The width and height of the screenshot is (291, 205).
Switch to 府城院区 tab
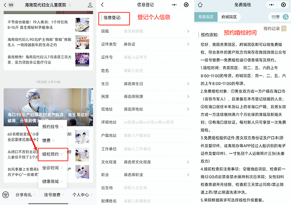click(x=229, y=17)
